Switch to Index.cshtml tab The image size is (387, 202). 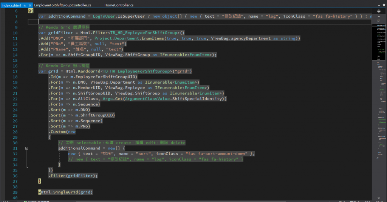(11, 5)
